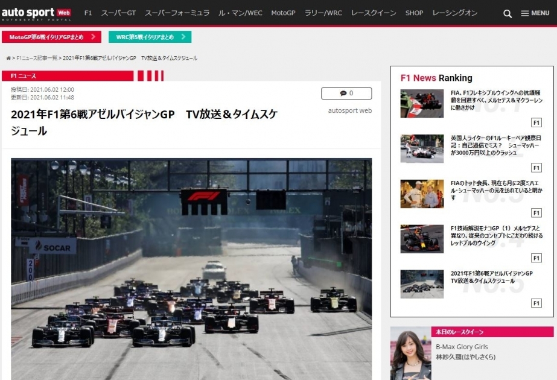Select MotoGP in the top navigation
This screenshot has width=557, height=380.
click(x=284, y=13)
